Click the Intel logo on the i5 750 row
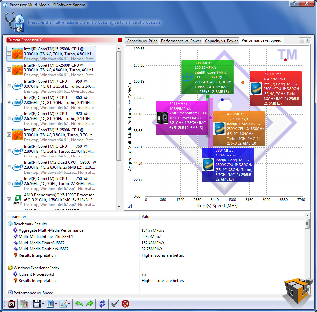 pyautogui.click(x=18, y=183)
